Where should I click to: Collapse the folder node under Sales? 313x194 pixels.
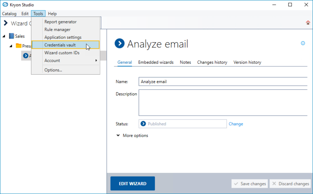point(11,46)
